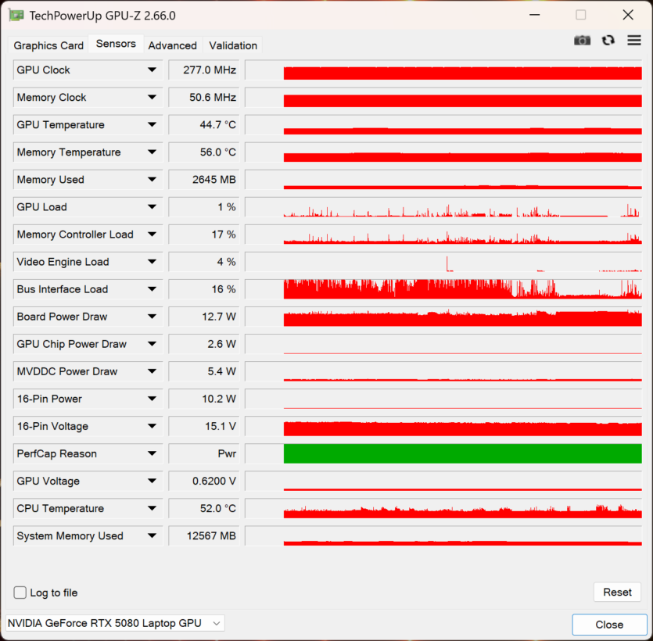Click the Memory Controller Load graph
This screenshot has height=641, width=653.
(x=443, y=235)
